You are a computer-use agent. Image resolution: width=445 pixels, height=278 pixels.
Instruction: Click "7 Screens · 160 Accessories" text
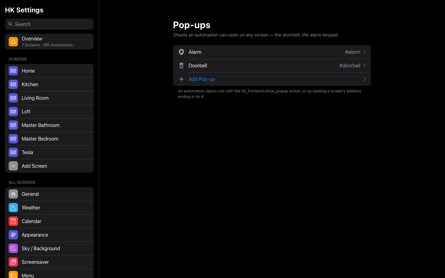click(x=47, y=45)
